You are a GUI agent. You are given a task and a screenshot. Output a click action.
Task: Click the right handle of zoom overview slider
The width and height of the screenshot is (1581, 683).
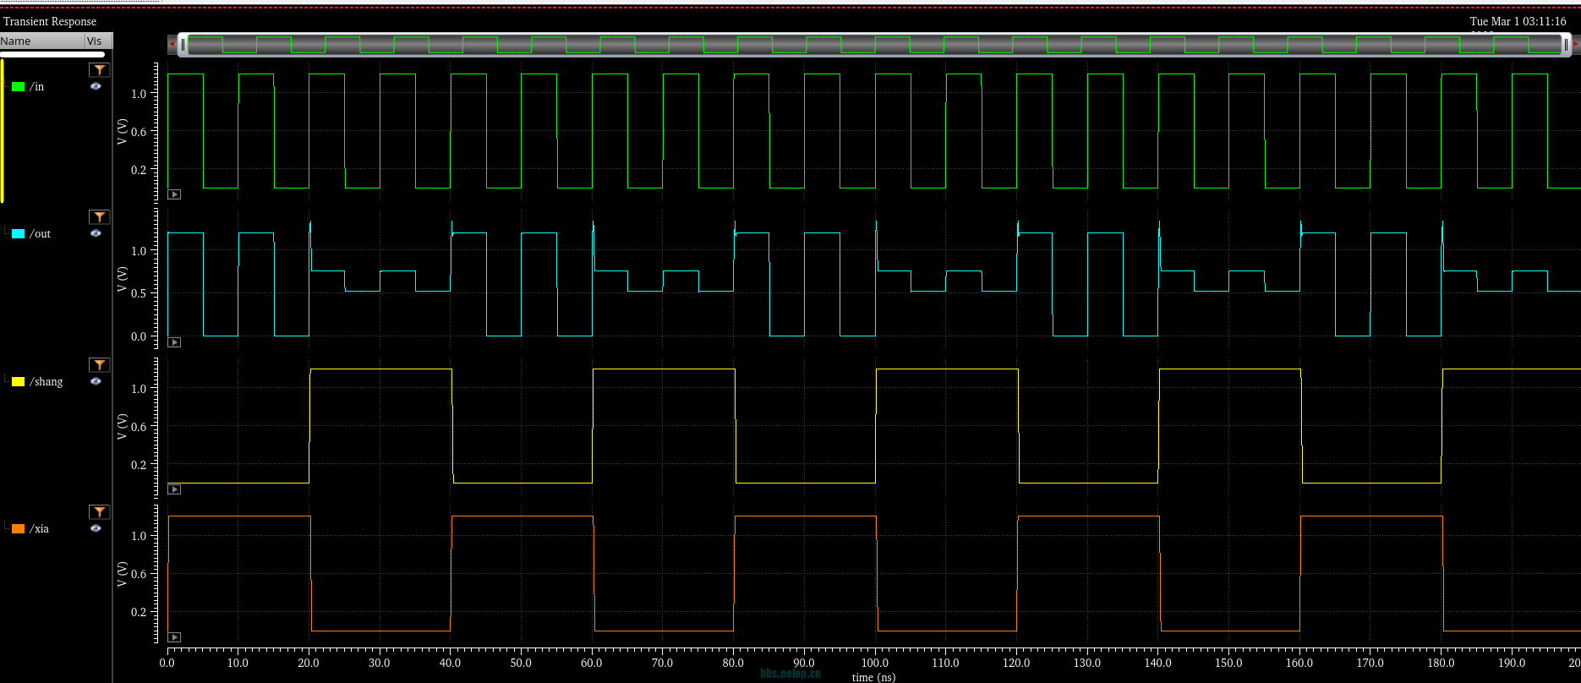(1566, 45)
